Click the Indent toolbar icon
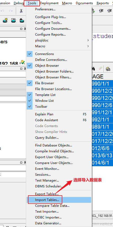This screenshot has width=113, height=227. coord(101,11)
